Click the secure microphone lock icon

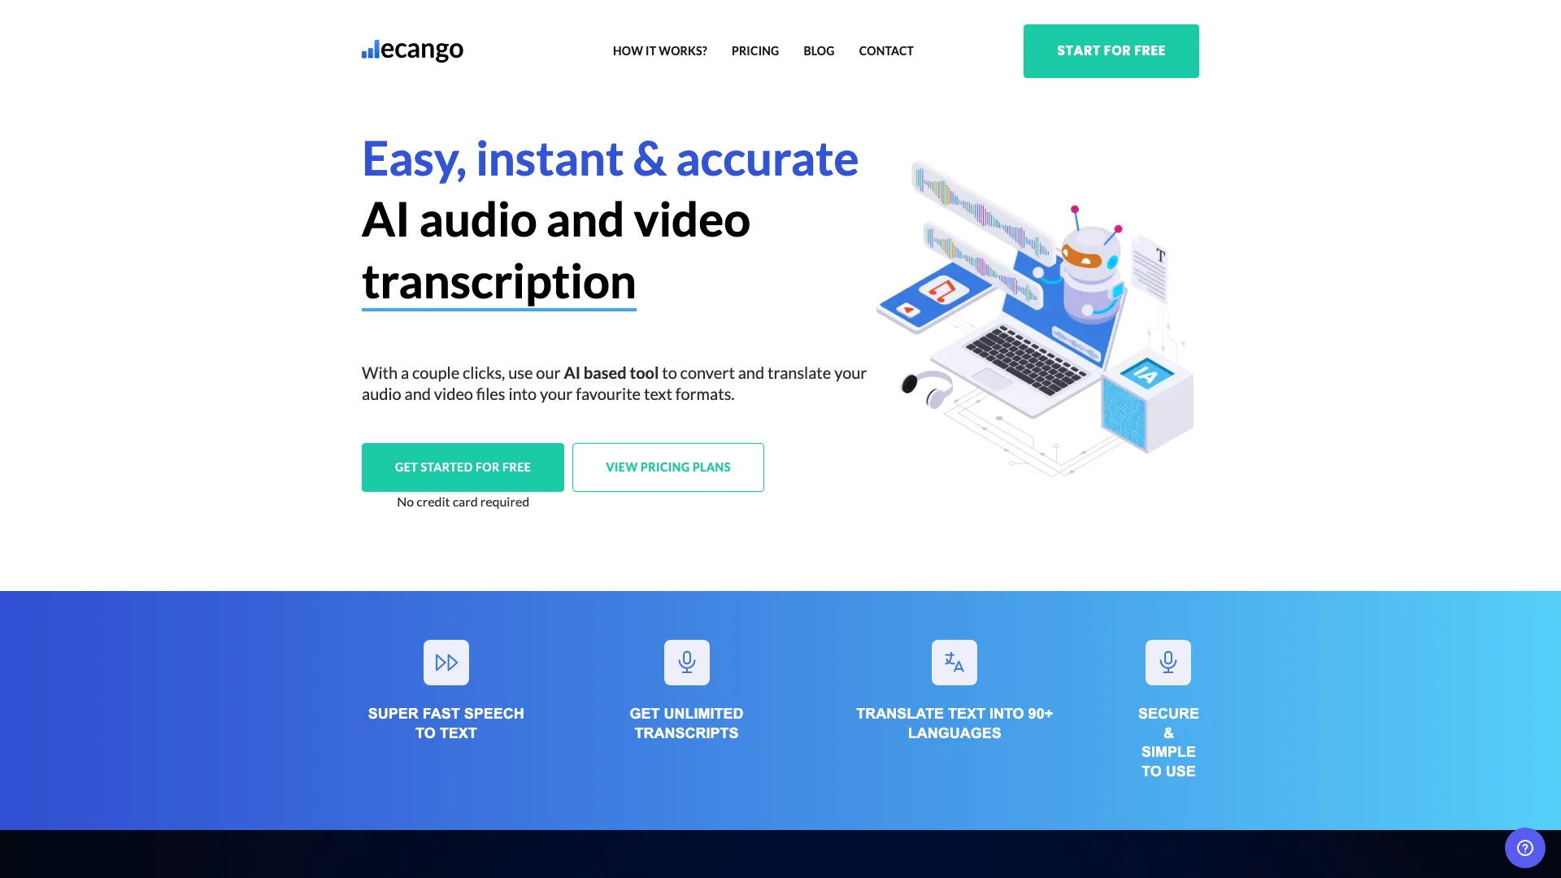[1168, 662]
